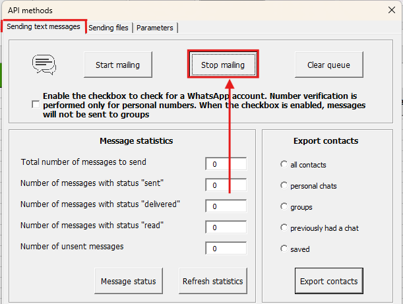The width and height of the screenshot is (403, 304).
Task: Enable the WhatsApp account check checkbox
Action: (x=35, y=105)
